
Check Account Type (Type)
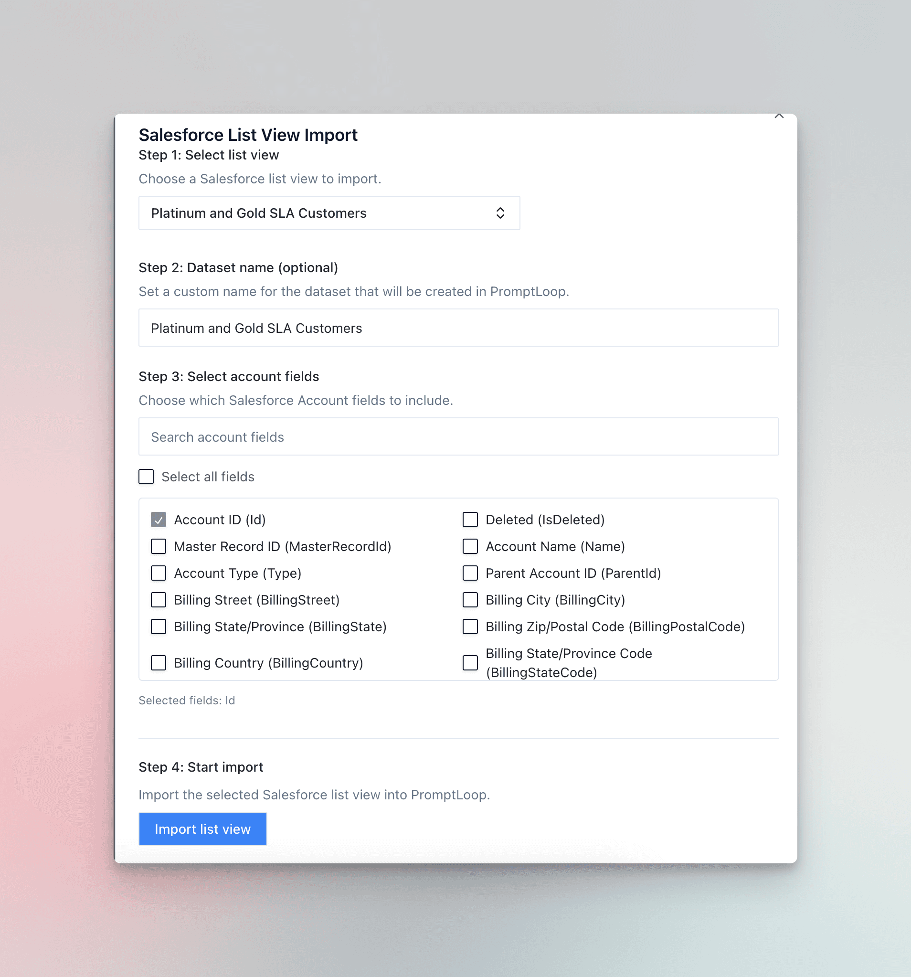[x=158, y=573]
